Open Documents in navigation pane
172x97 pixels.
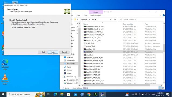click(70, 60)
